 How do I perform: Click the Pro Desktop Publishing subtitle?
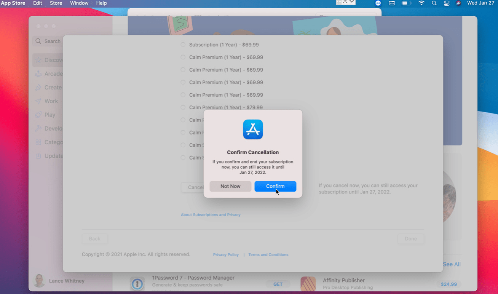coord(348,288)
